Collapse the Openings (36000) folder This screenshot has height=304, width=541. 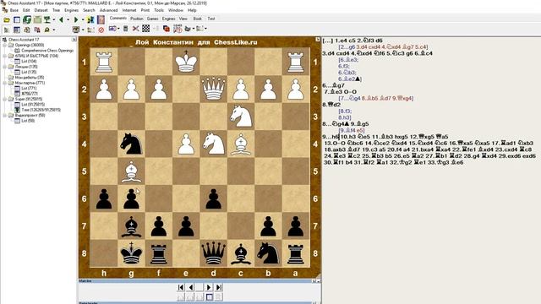(x=5, y=45)
